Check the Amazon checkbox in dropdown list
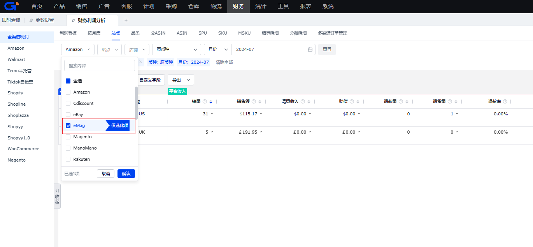 tap(68, 92)
